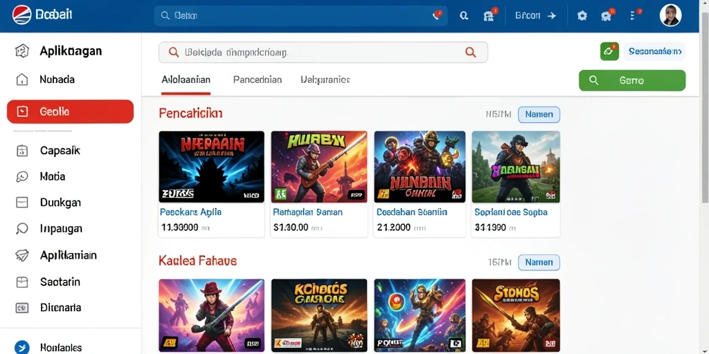The height and width of the screenshot is (354, 709).
Task: Click the Remapian Saman title link
Action: click(x=308, y=212)
